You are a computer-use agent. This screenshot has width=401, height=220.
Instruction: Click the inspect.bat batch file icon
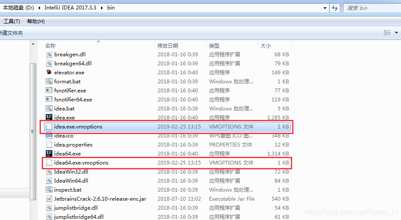pos(49,190)
